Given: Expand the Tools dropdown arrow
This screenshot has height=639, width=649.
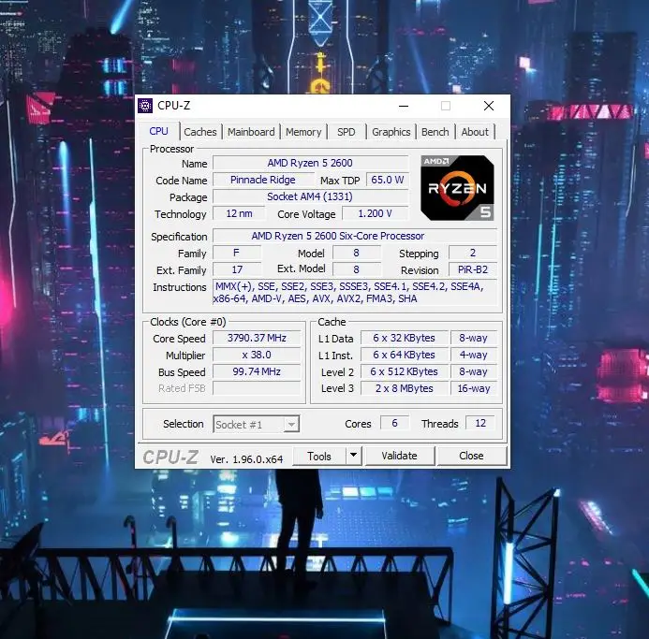Looking at the screenshot, I should point(353,456).
